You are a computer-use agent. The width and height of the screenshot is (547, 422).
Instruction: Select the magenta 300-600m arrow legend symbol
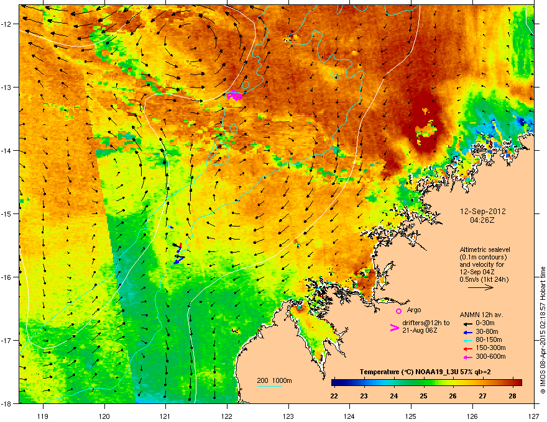pos(467,357)
